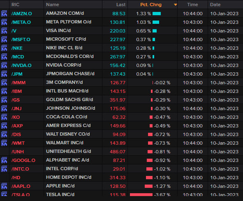Click the COCA-COLA CO/d name cell
The width and height of the screenshot is (243, 201).
click(x=67, y=117)
